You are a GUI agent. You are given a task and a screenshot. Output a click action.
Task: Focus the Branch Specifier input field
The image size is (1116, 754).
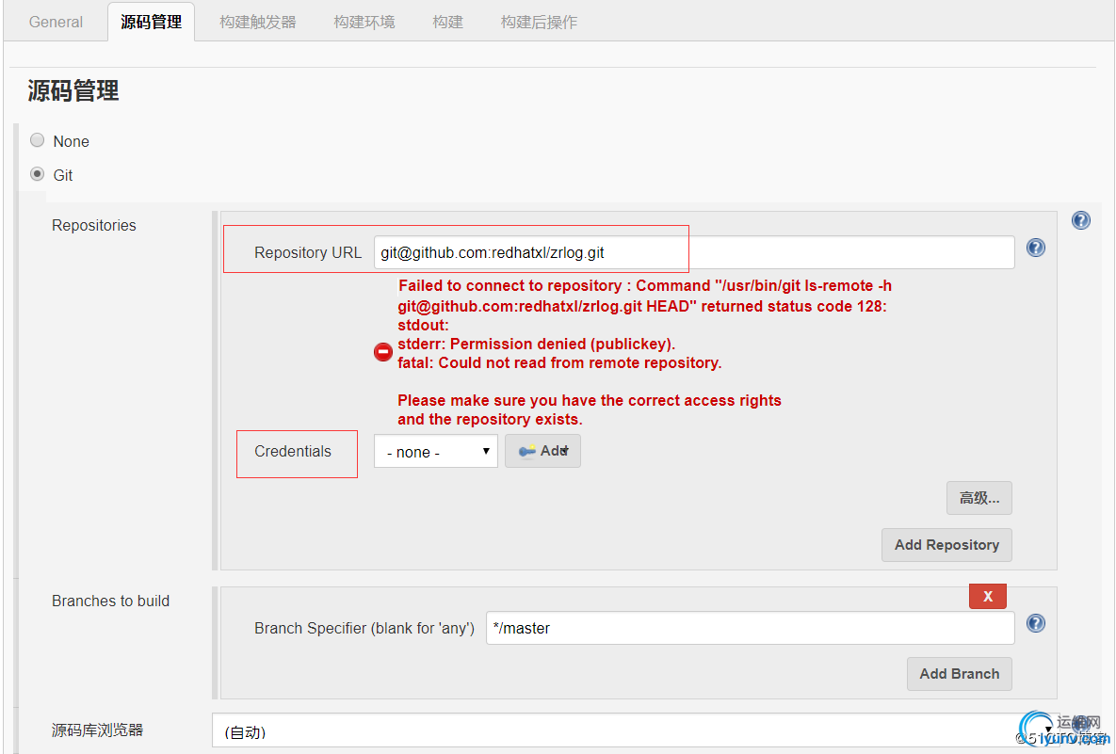point(751,628)
